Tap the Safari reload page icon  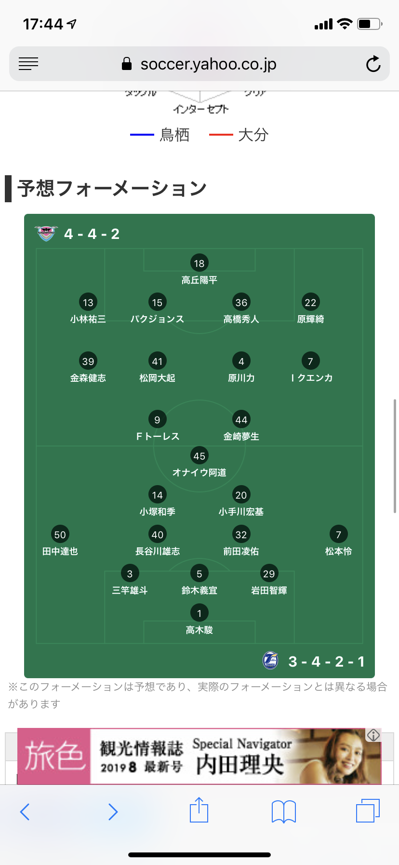click(373, 64)
